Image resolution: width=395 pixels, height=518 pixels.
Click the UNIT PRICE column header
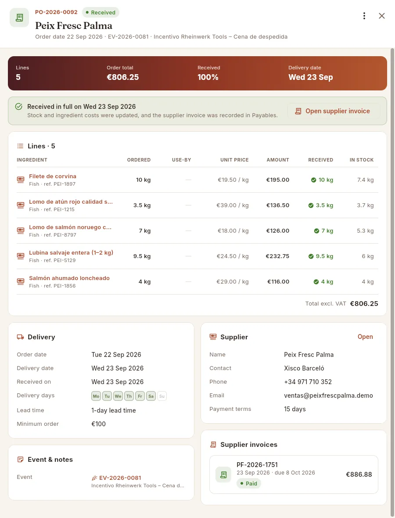pyautogui.click(x=234, y=160)
